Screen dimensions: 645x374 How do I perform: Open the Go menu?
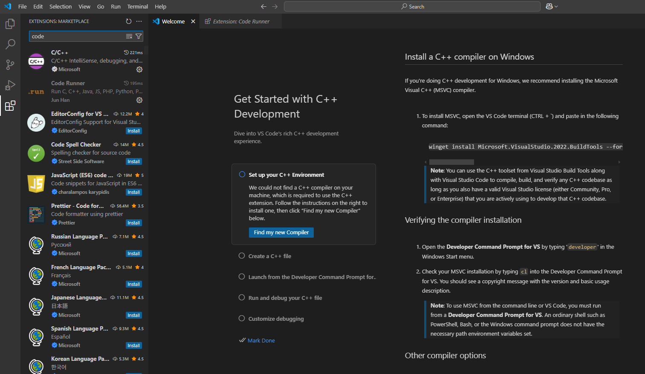click(x=101, y=6)
